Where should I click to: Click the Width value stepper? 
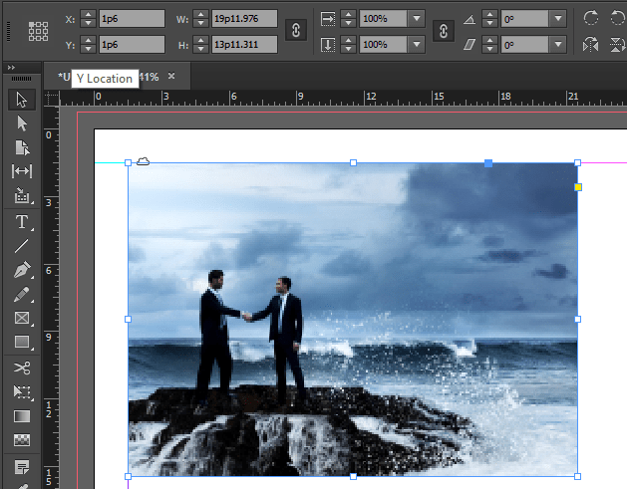tap(200, 18)
